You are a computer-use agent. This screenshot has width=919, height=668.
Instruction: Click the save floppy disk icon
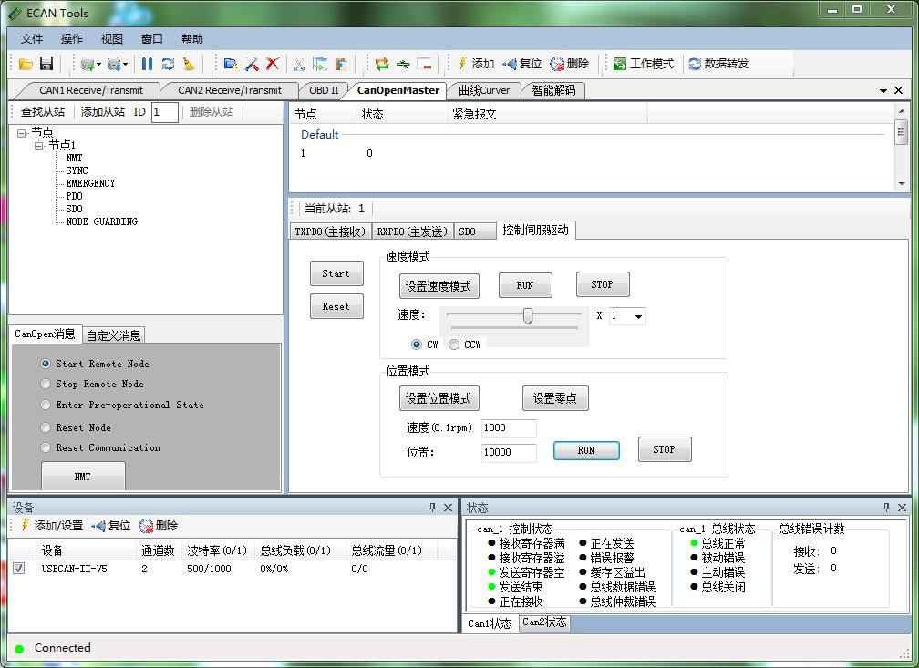tap(46, 64)
